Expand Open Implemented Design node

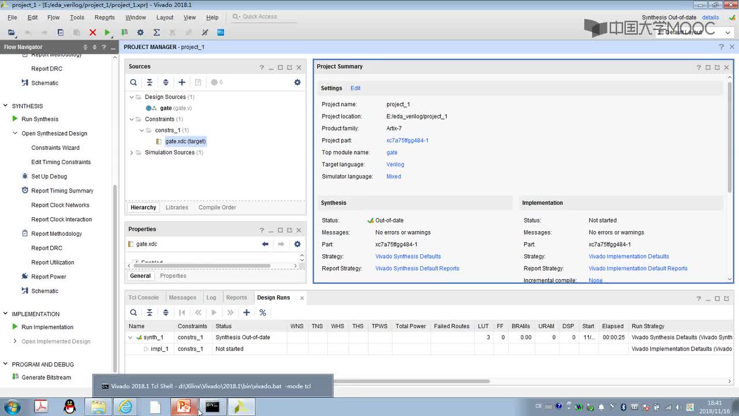point(16,341)
